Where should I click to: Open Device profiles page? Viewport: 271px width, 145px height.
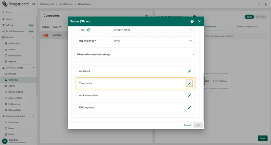[x=18, y=92]
